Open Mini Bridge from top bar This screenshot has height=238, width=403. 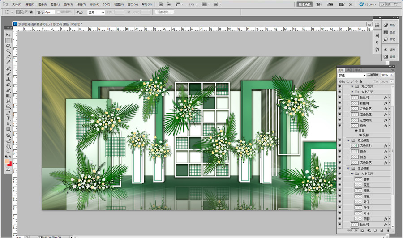(x=169, y=4)
